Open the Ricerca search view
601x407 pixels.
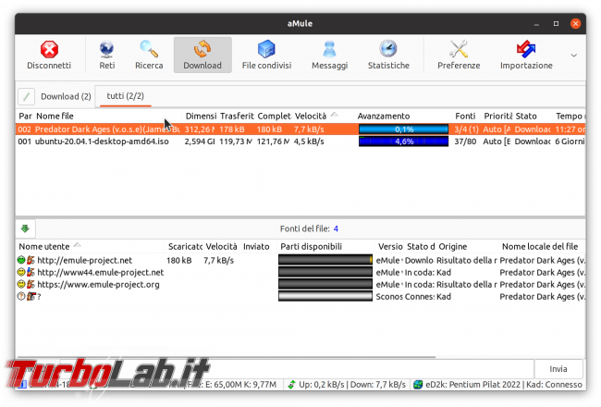click(x=149, y=55)
